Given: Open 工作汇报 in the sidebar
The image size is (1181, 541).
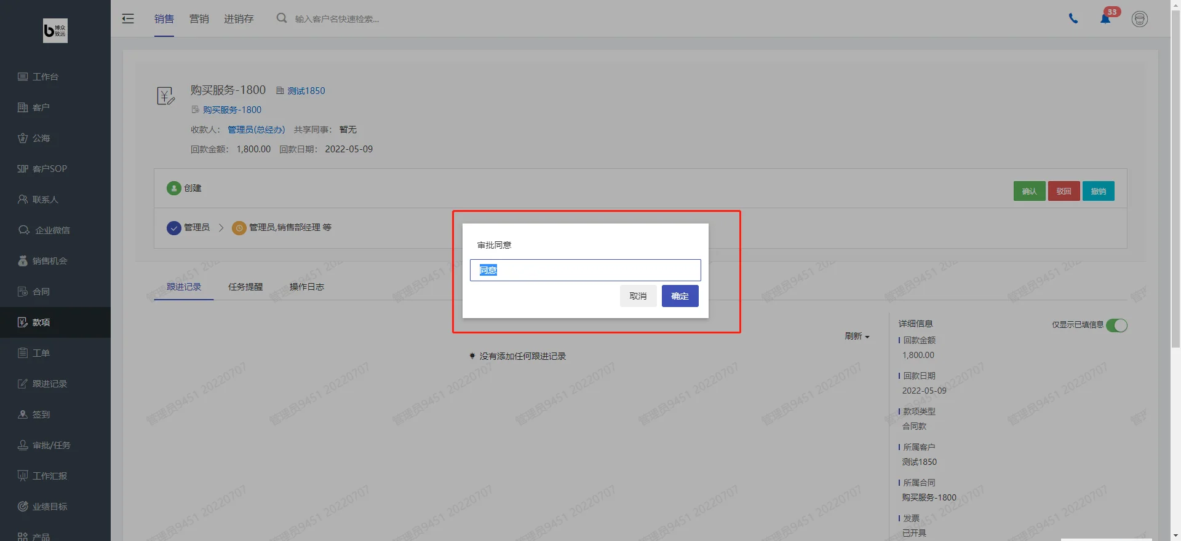Looking at the screenshot, I should pyautogui.click(x=55, y=476).
